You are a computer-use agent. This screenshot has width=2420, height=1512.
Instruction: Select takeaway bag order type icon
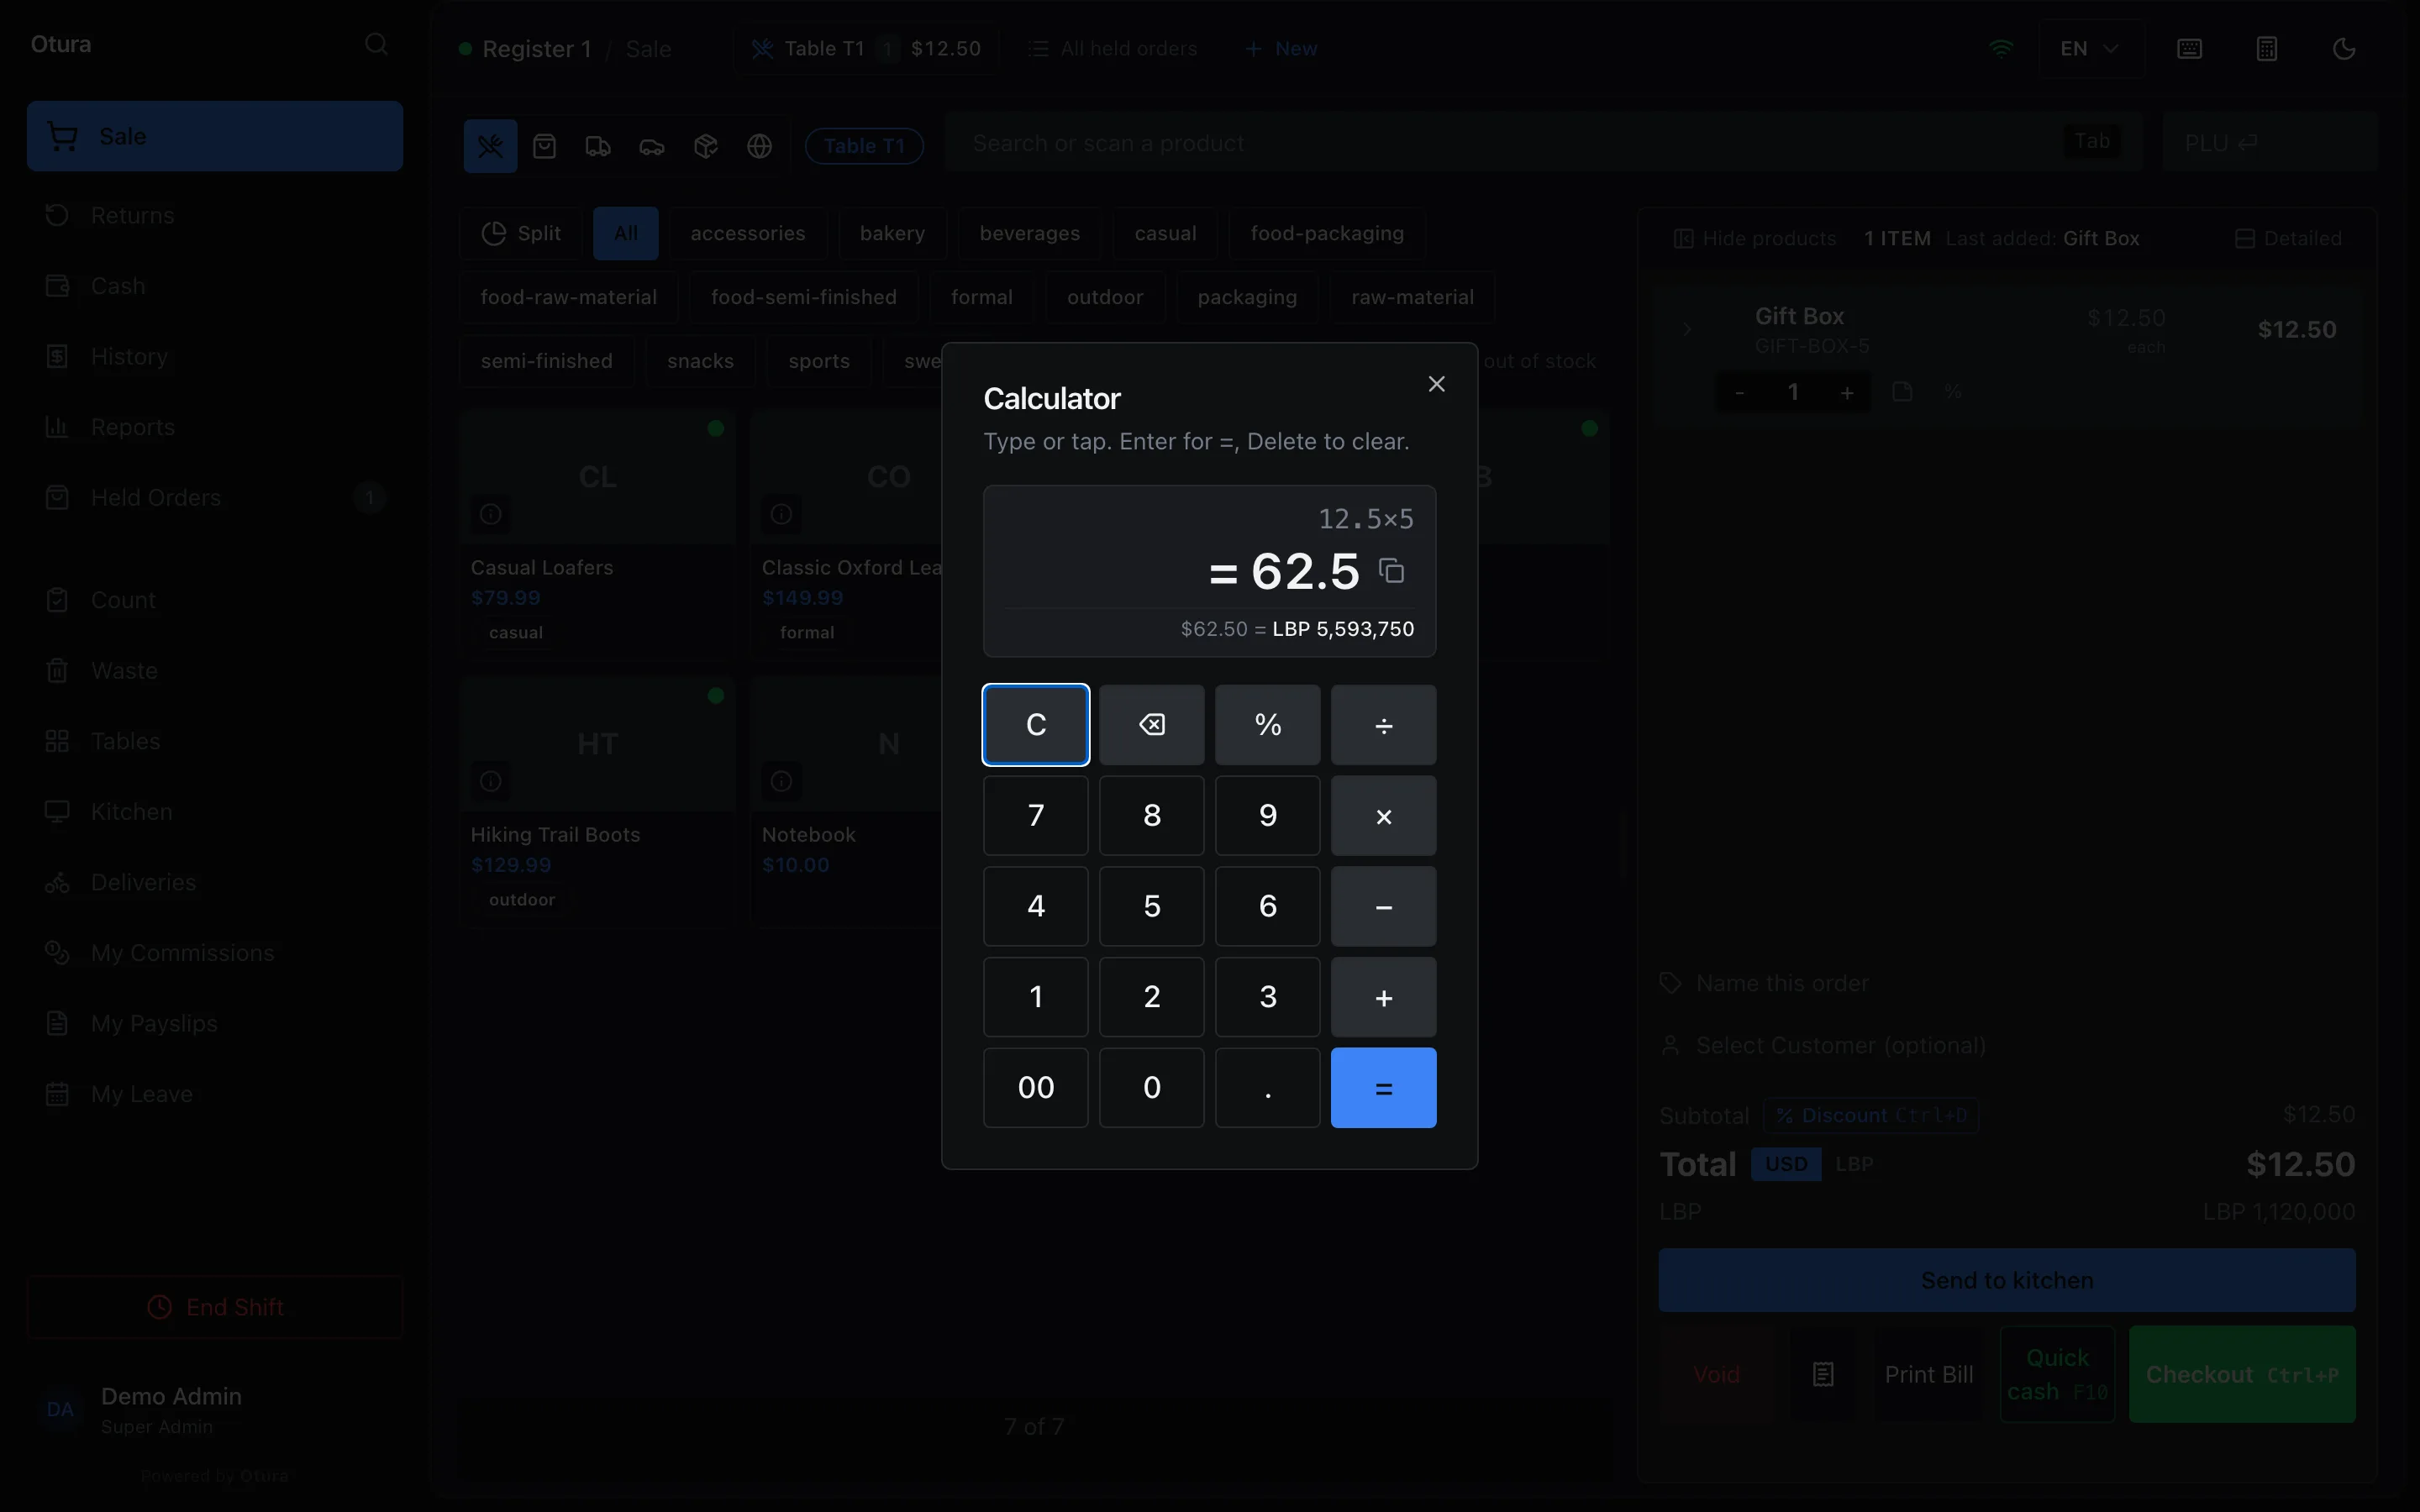[x=544, y=146]
